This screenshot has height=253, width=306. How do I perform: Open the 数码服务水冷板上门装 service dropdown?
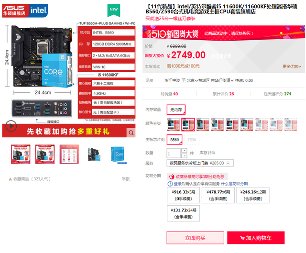200,163
